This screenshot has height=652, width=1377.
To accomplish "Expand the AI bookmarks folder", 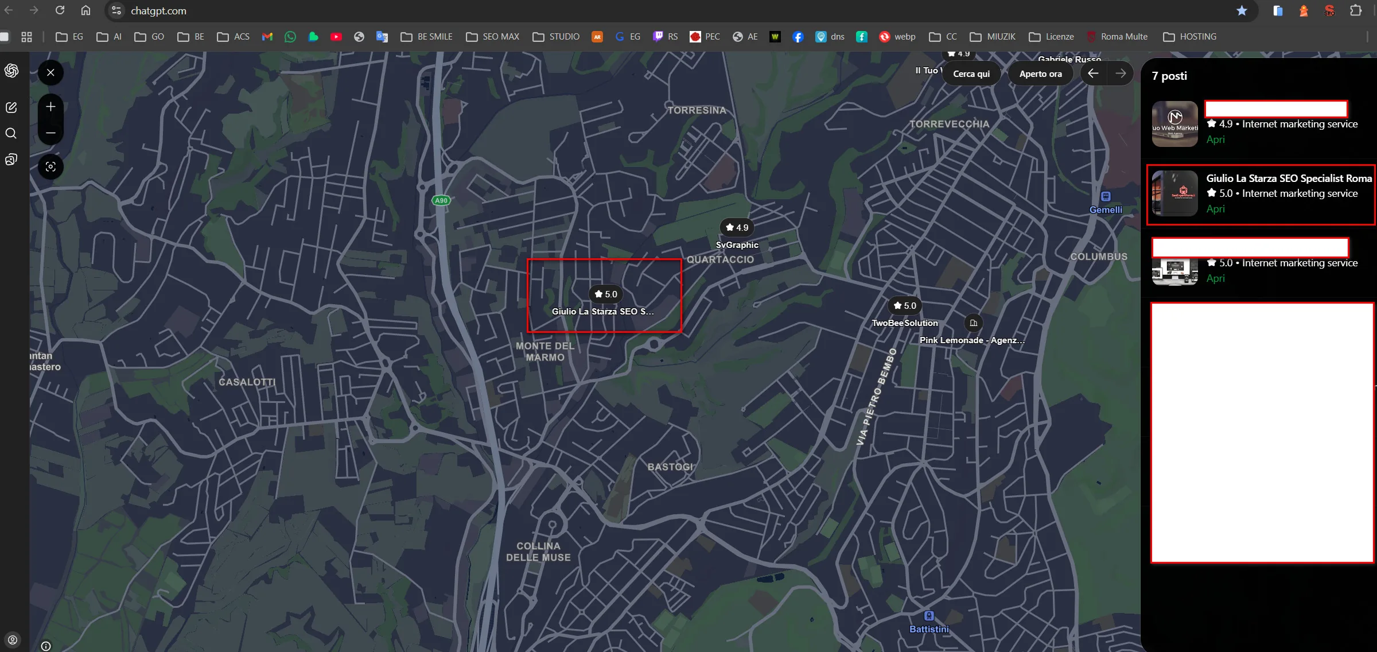I will (x=109, y=37).
